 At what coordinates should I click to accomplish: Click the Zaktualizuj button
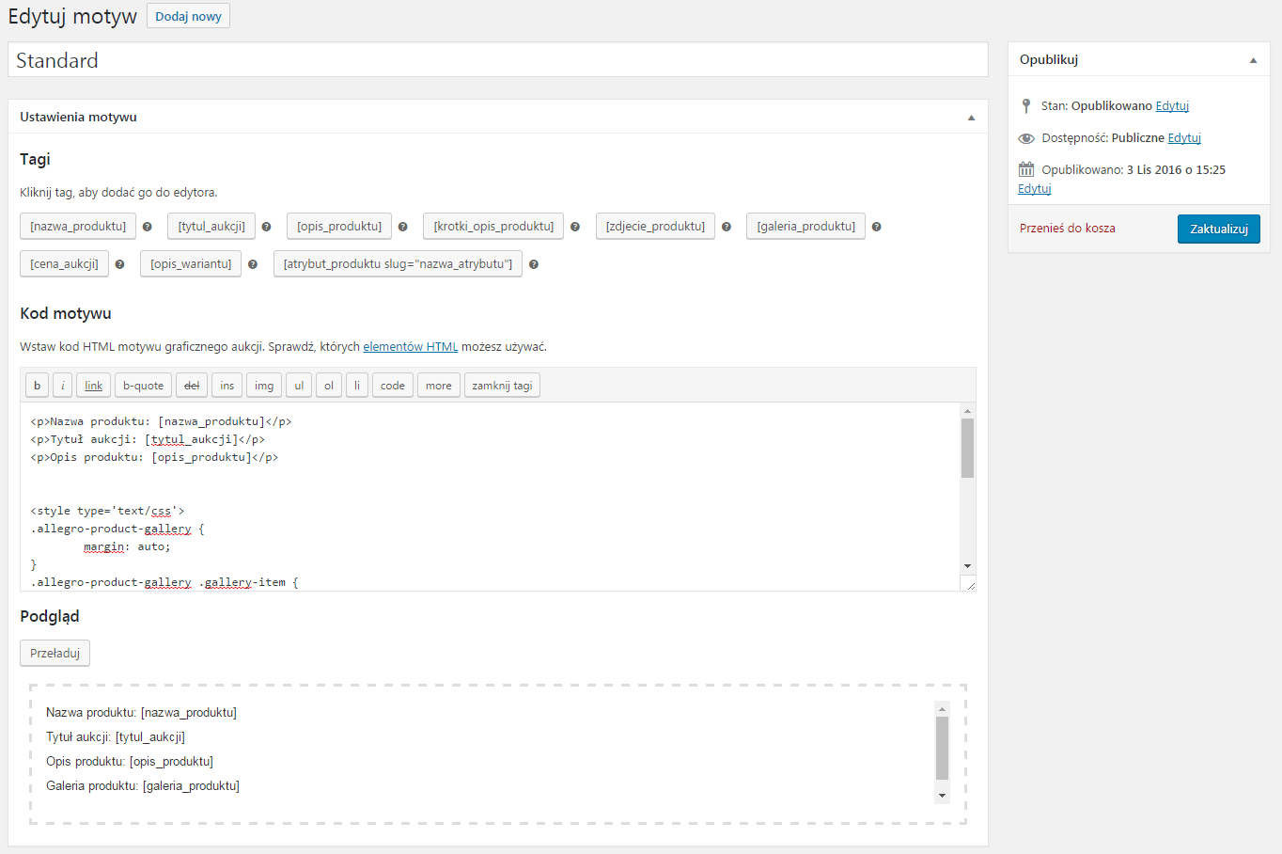[x=1219, y=229]
